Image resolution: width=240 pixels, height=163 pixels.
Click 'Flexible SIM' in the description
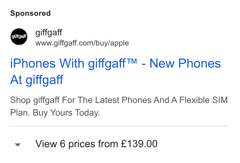[204, 100]
